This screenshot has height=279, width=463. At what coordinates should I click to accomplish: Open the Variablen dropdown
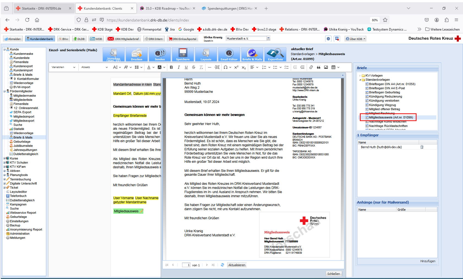coord(63,67)
